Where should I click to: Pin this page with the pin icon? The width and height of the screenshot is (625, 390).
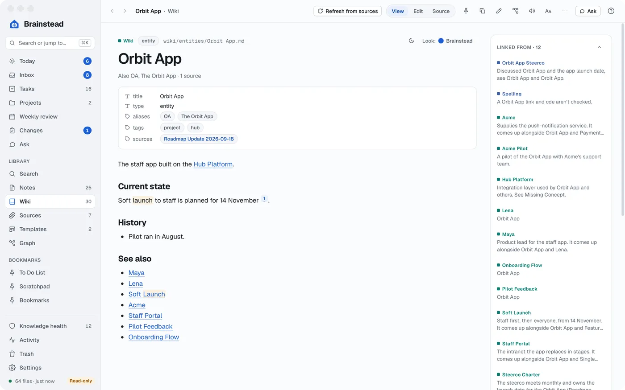[466, 11]
